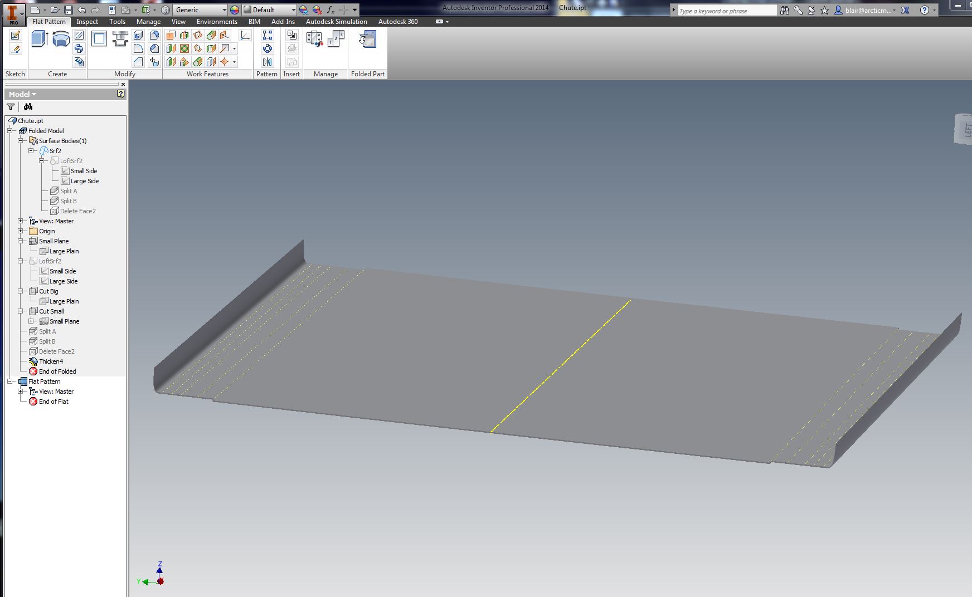Undo the last action
Viewport: 972px width, 597px height.
82,10
